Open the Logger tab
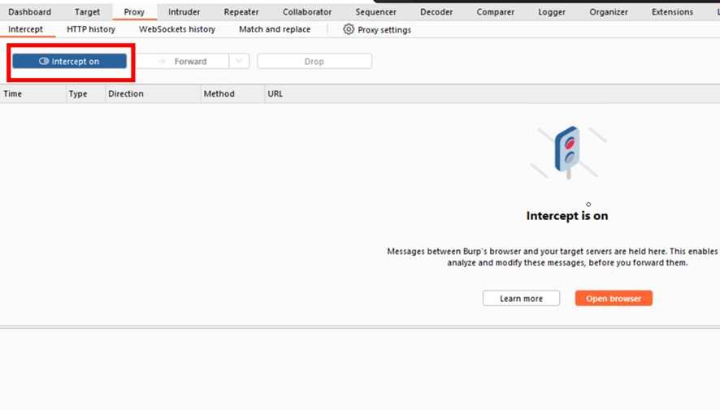Image resolution: width=720 pixels, height=410 pixels. coord(552,12)
